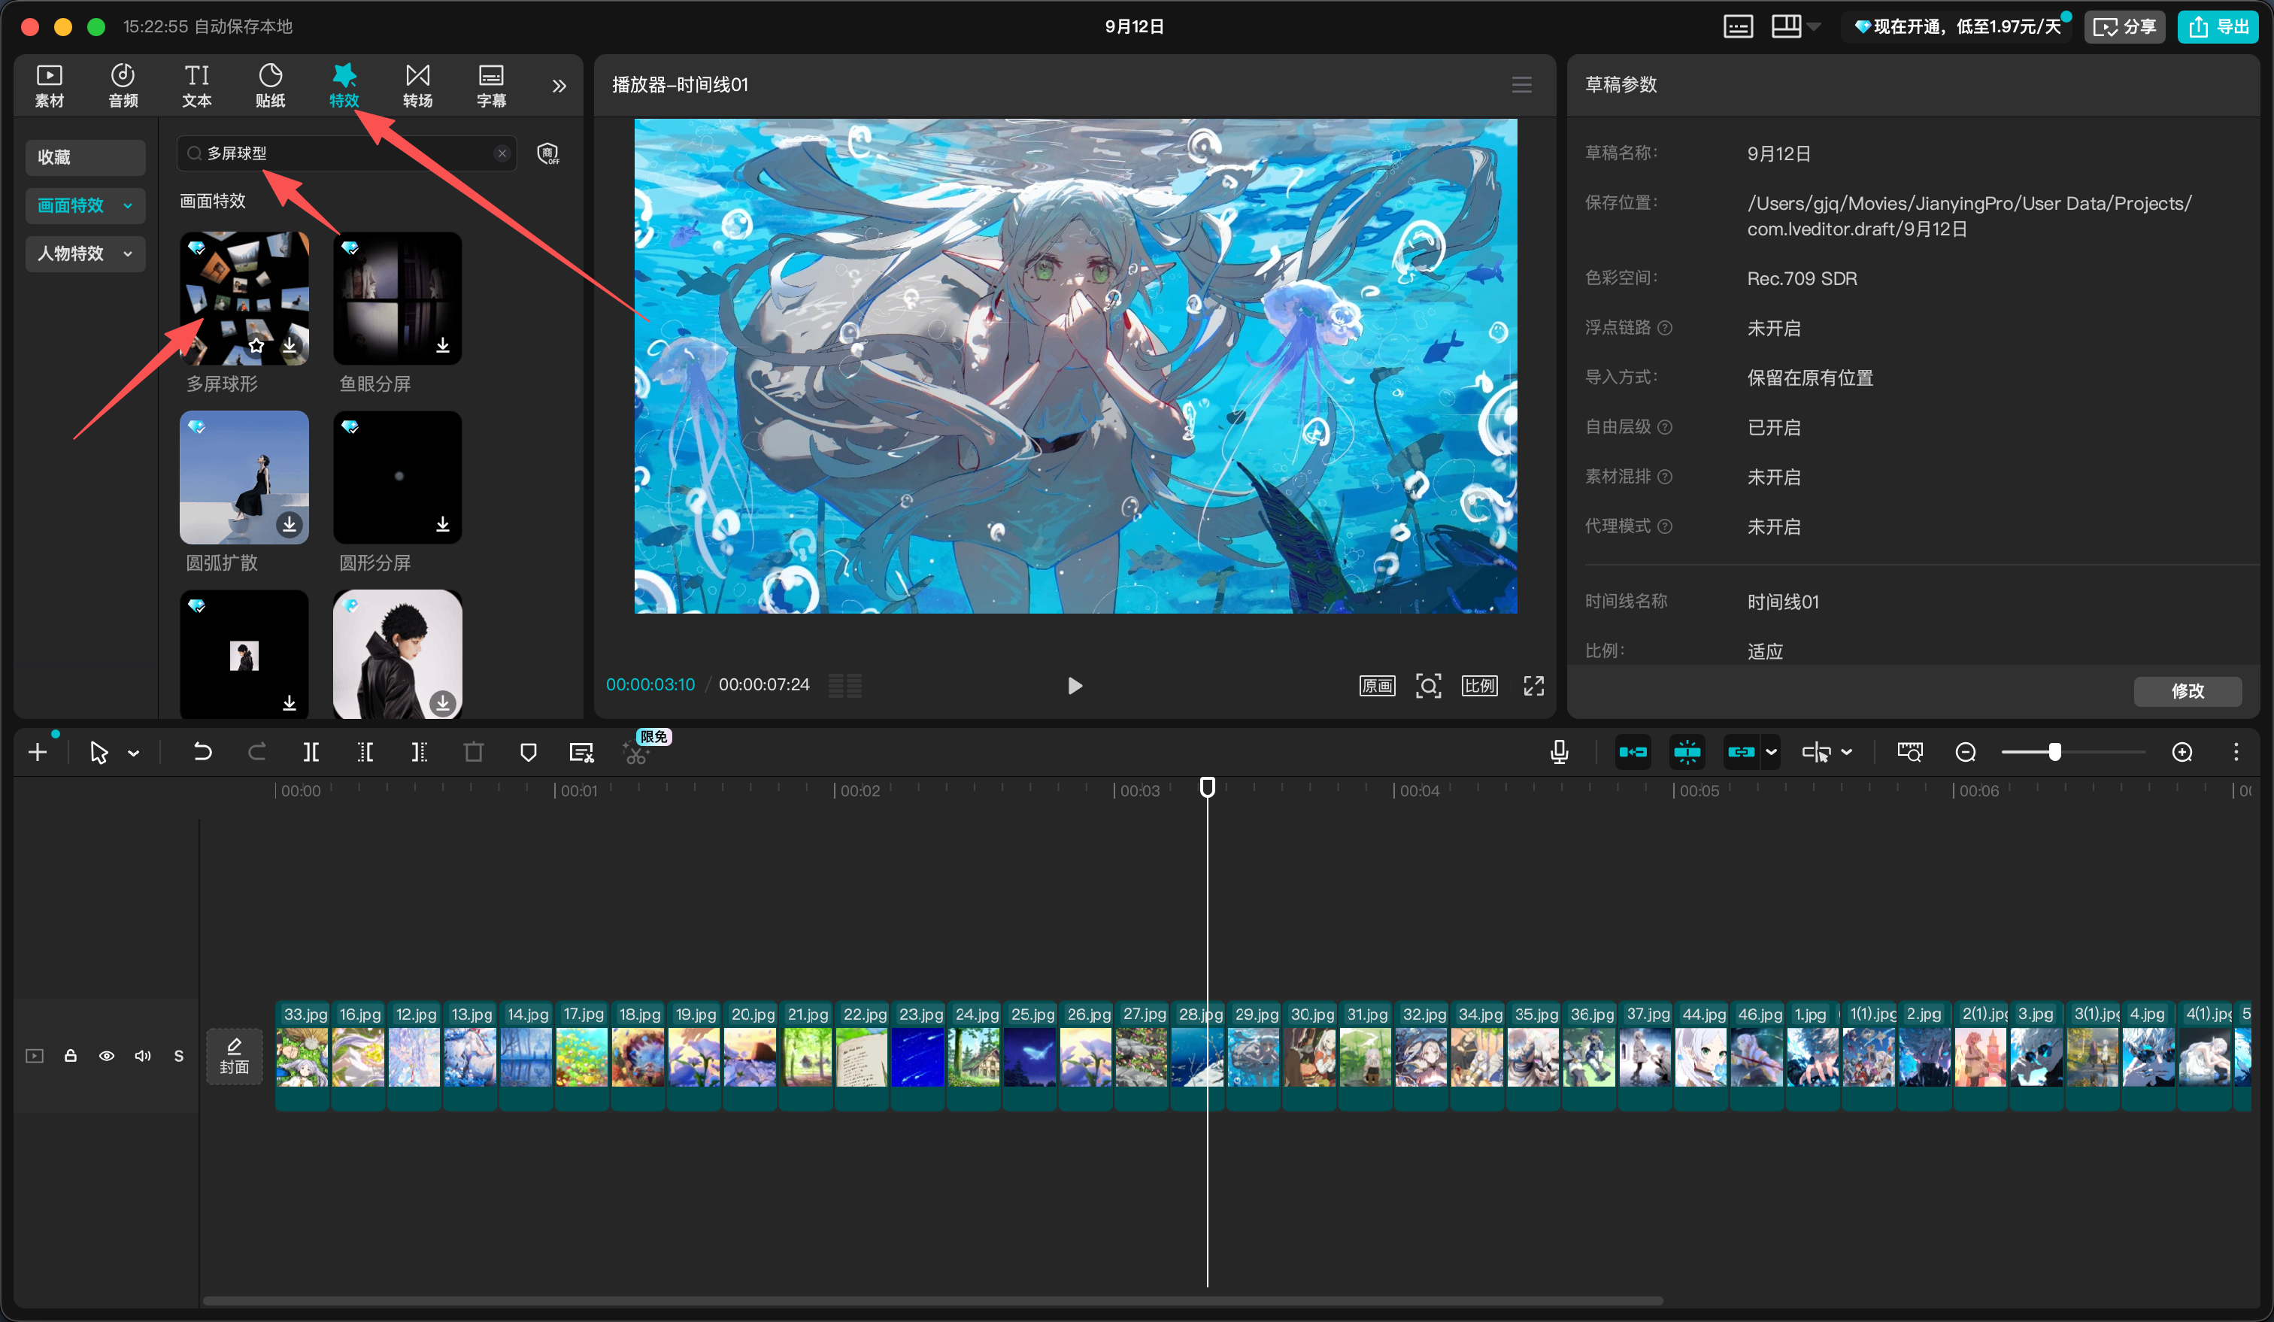Switch to the 字幕 captions tab
This screenshot has height=1322, width=2274.
coord(491,86)
